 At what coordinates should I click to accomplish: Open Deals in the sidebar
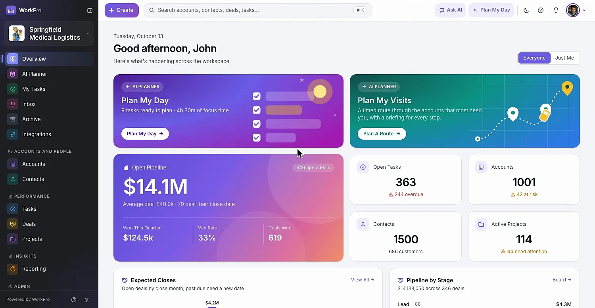[x=49, y=224]
